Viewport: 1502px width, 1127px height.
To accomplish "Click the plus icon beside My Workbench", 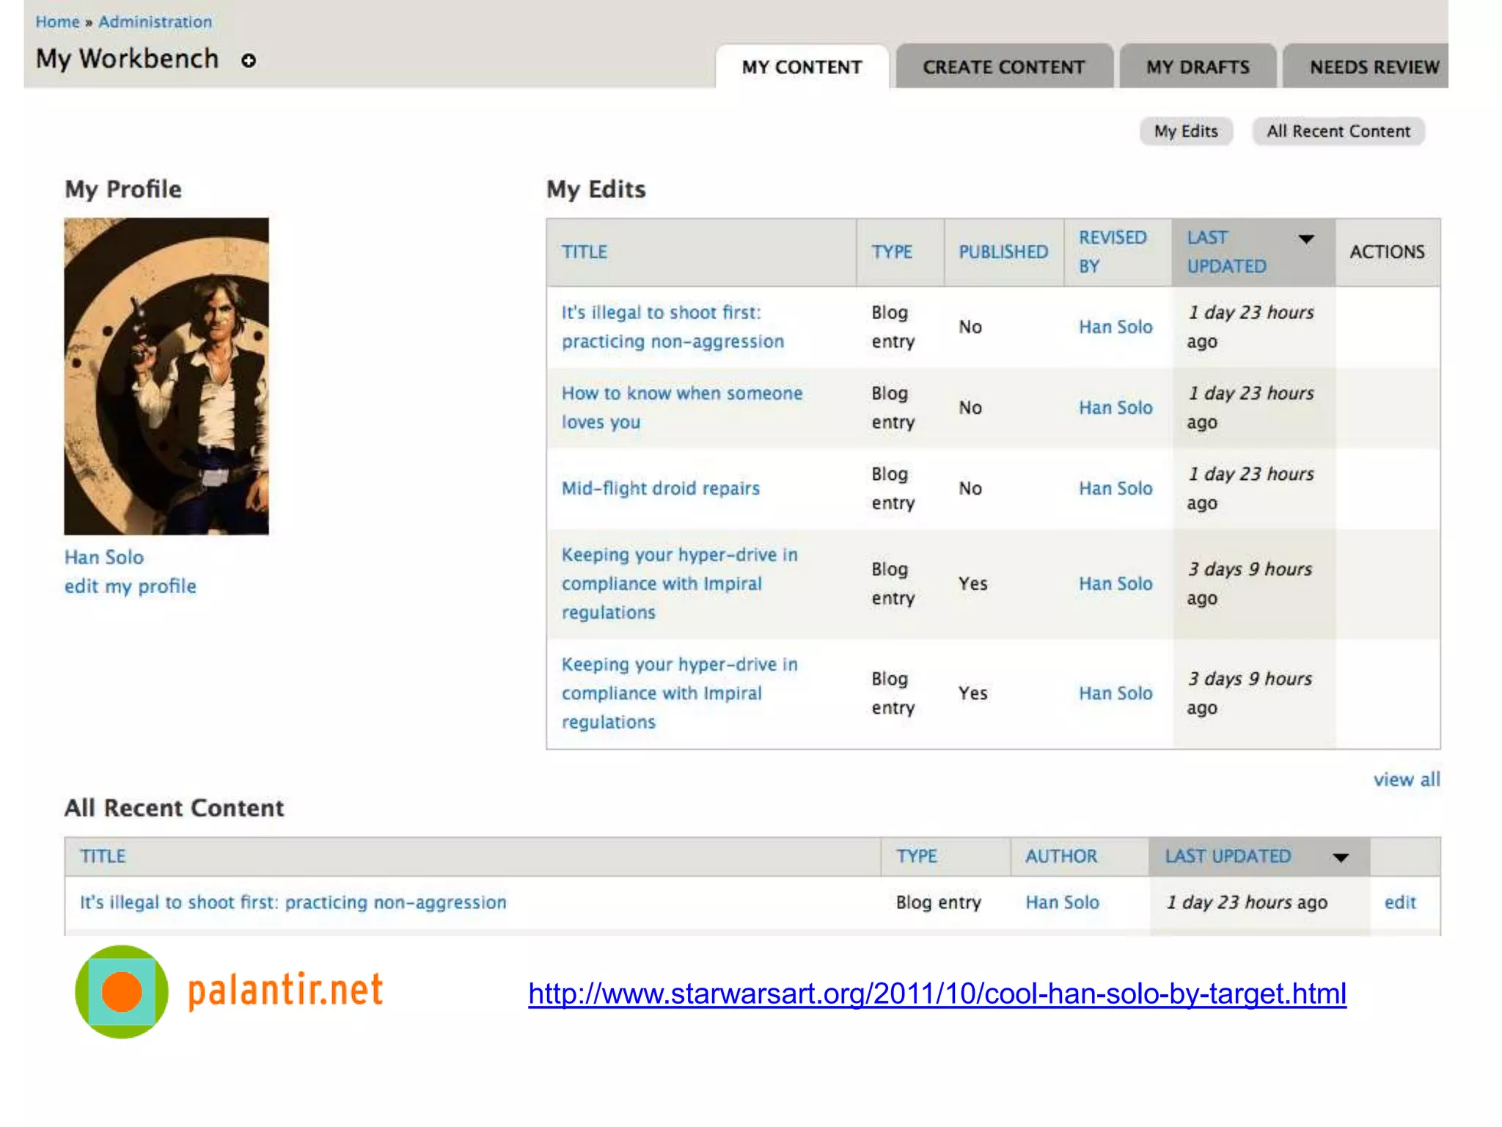I will pyautogui.click(x=249, y=61).
